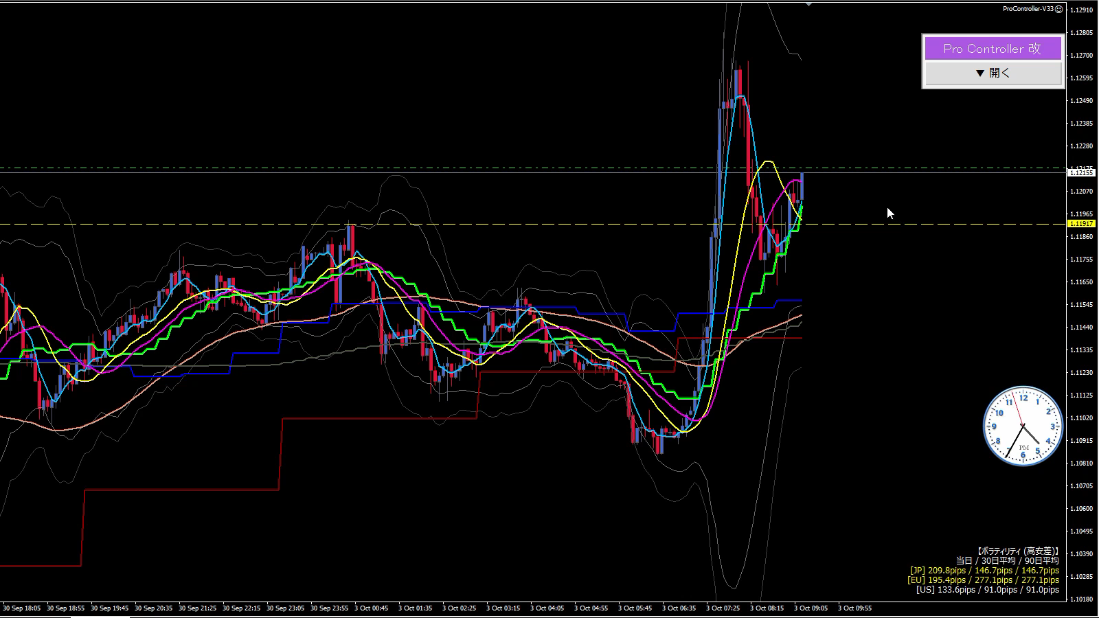This screenshot has height=618, width=1099.
Task: Select the chart shift triangle marker at top
Action: [809, 4]
